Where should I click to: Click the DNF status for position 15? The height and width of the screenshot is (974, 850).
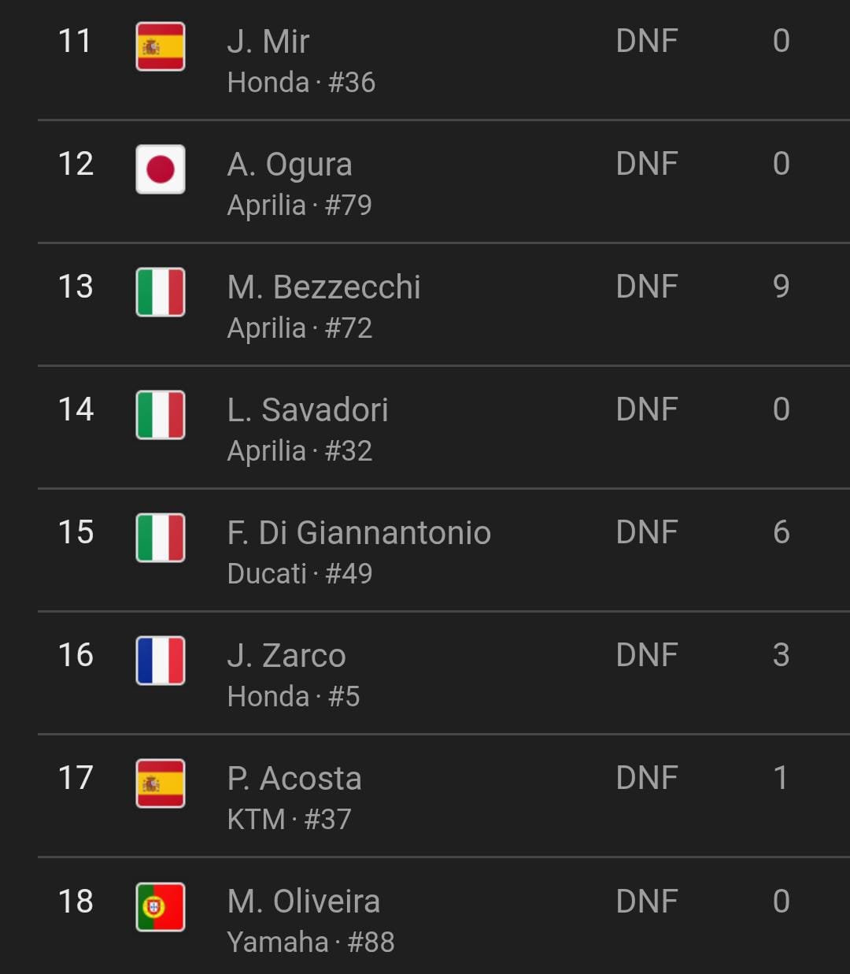coord(647,532)
